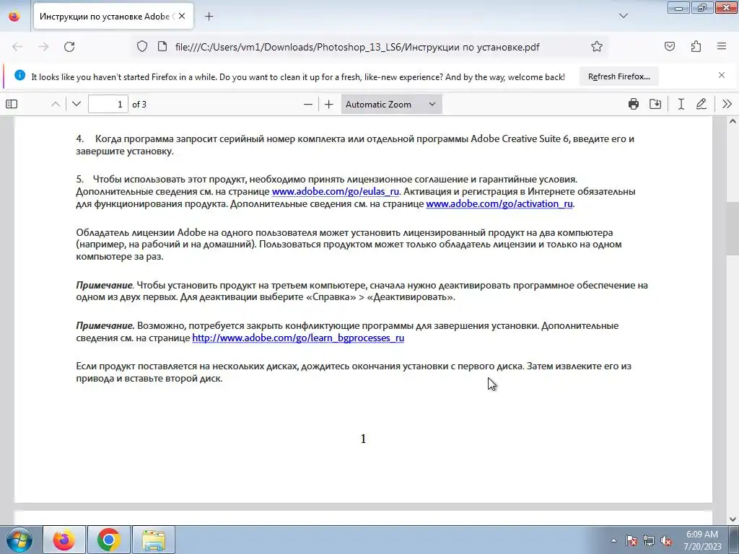Viewport: 739px width, 554px height.
Task: Toggle the PDF sidebar panel
Action: 12,104
